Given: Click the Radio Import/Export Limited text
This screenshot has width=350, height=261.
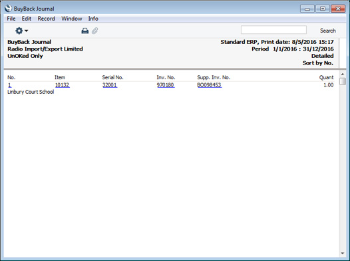Looking at the screenshot, I should [45, 49].
